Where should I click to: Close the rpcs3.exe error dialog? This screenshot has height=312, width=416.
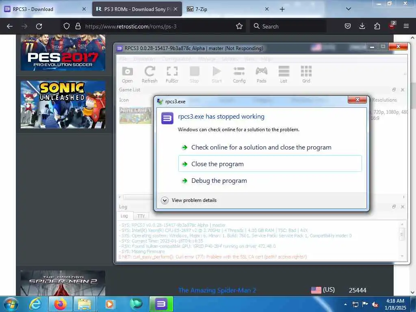[x=357, y=100]
